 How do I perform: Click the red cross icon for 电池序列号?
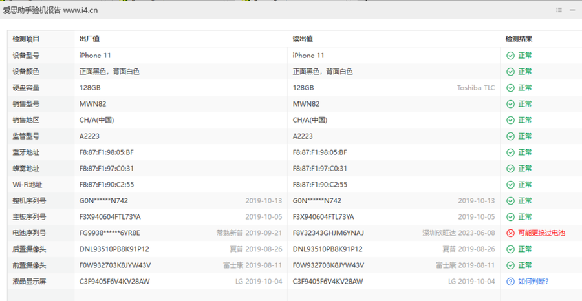point(510,233)
